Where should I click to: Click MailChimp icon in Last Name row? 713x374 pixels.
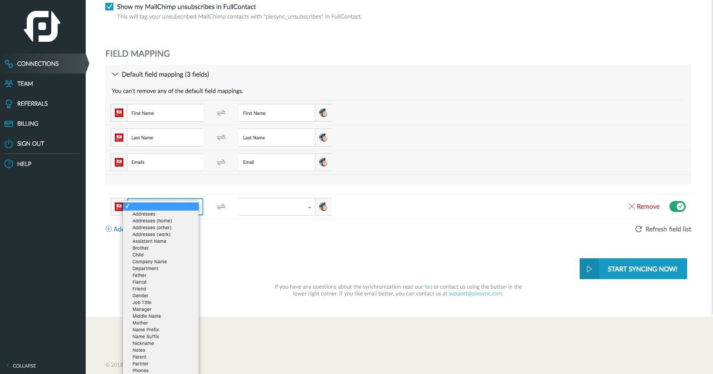tap(323, 138)
